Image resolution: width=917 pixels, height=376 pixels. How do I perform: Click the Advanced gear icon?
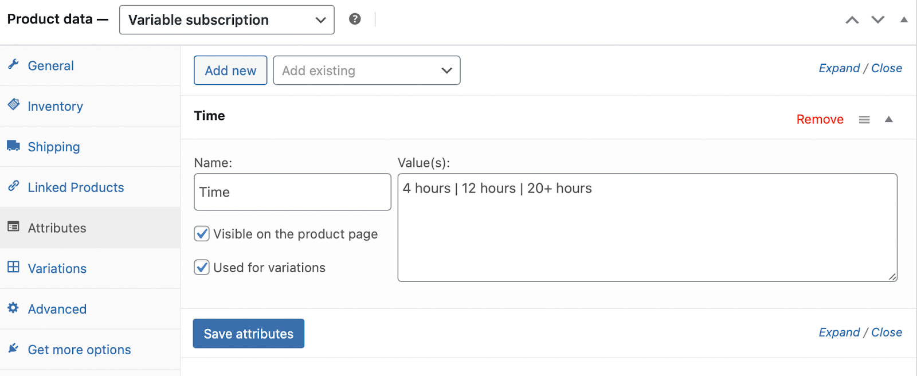pyautogui.click(x=14, y=308)
